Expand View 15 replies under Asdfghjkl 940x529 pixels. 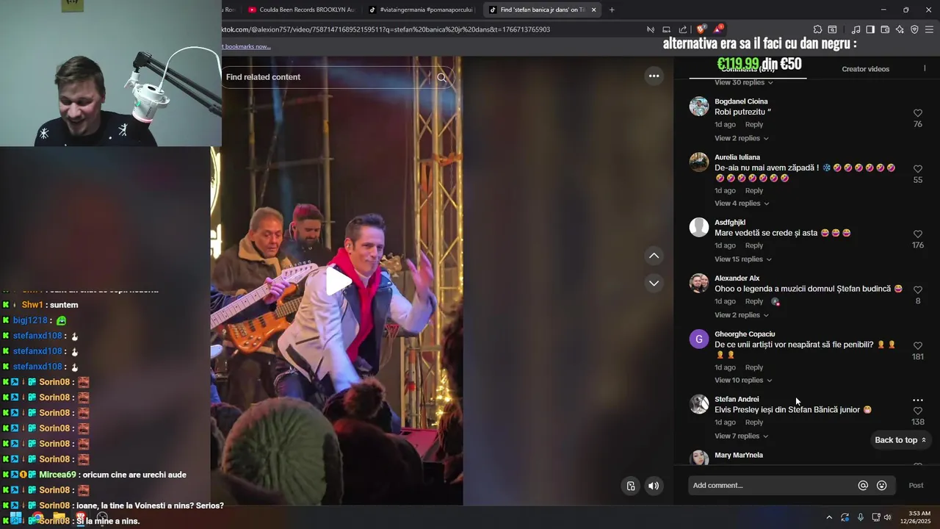743,259
